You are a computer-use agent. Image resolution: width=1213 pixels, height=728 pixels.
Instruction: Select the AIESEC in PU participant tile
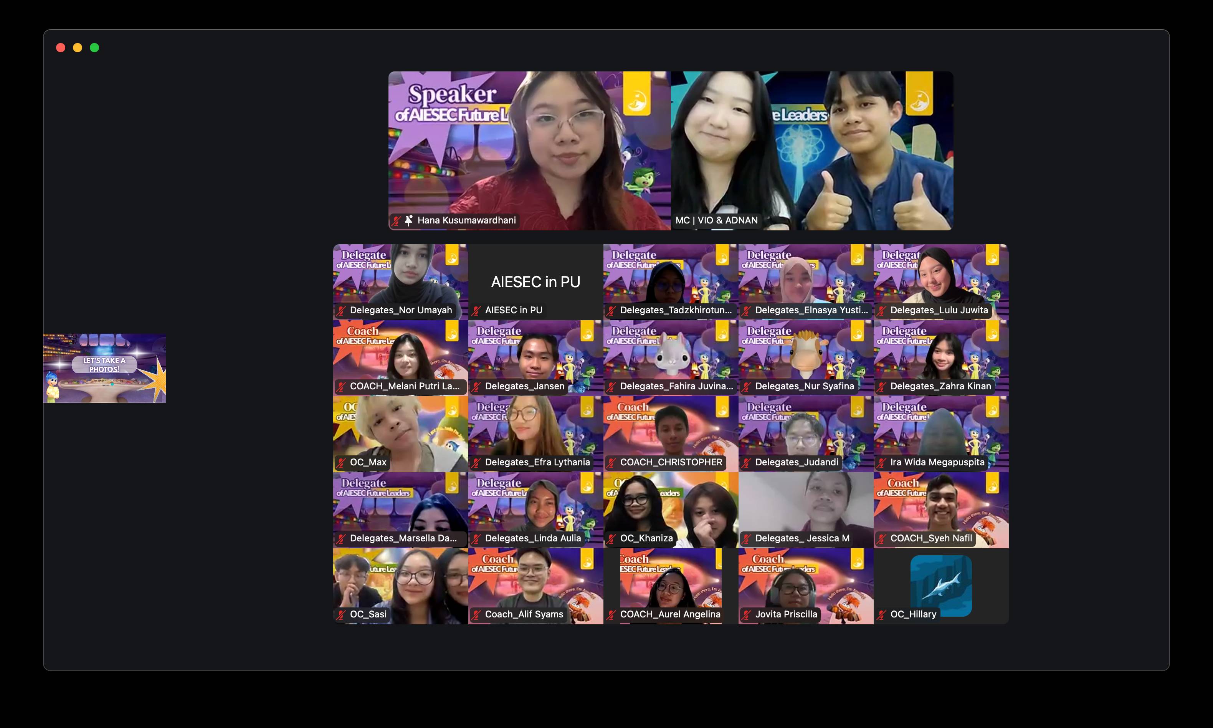(x=536, y=282)
